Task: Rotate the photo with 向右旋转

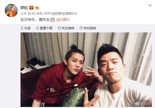Action: pos(88,28)
